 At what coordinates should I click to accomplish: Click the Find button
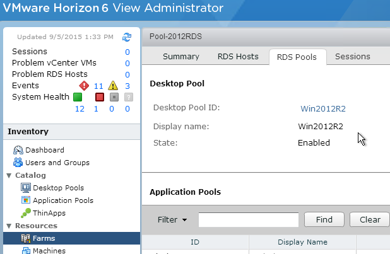click(324, 220)
